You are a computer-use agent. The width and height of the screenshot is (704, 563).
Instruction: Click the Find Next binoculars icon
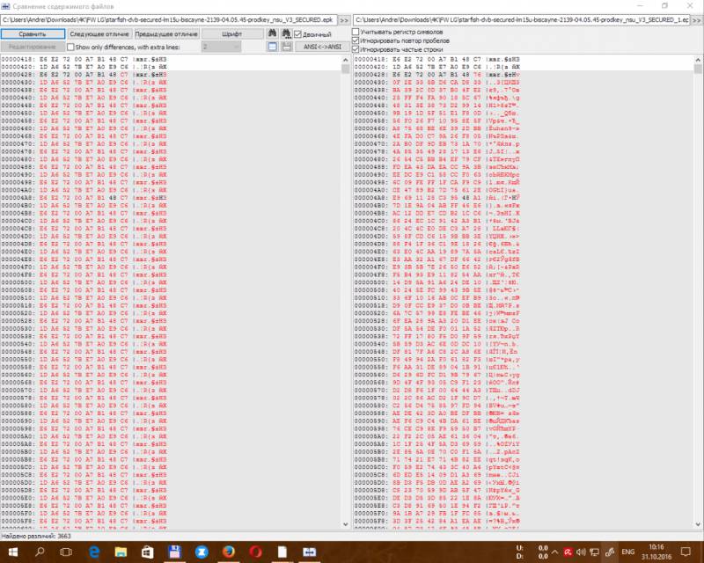click(x=285, y=33)
